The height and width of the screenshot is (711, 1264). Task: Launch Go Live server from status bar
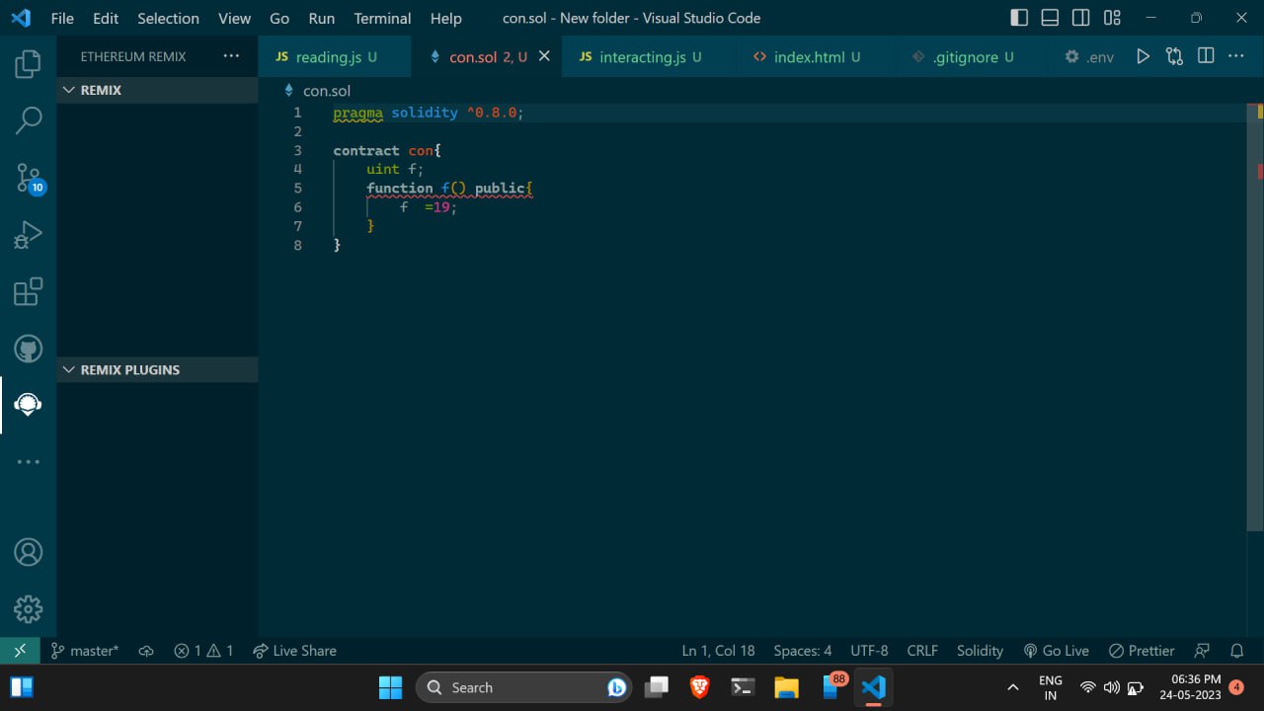1056,651
